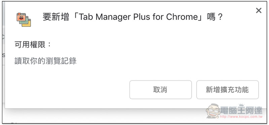
Task: Select the Tab Manager Plus for Chrome name
Action: tap(138, 17)
